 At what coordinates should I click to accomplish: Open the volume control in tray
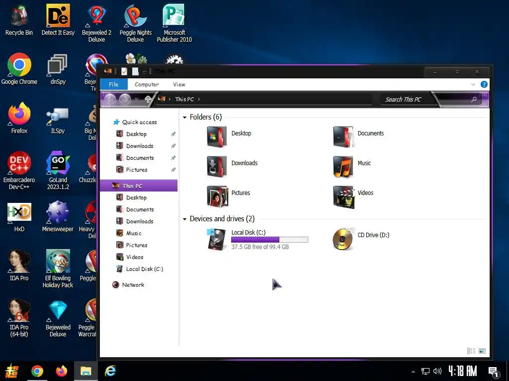pyautogui.click(x=437, y=371)
